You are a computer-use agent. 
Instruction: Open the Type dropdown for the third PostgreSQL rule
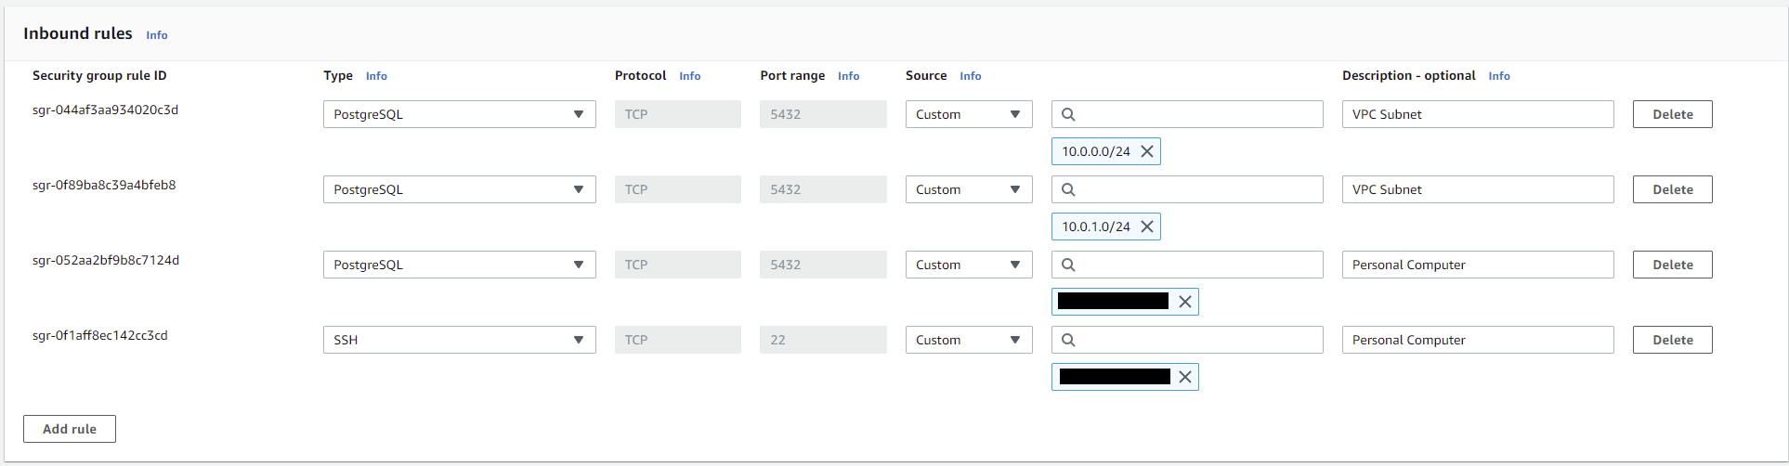(459, 265)
